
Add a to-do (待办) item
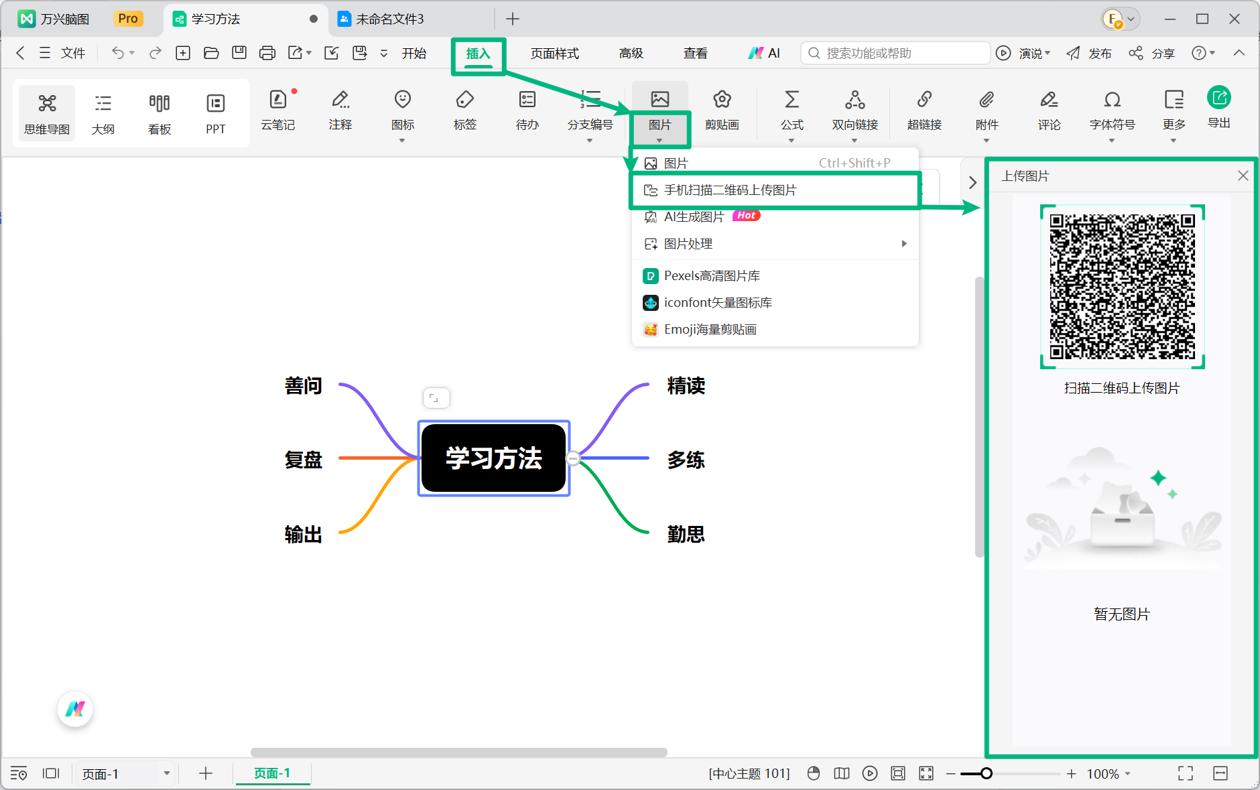click(527, 111)
